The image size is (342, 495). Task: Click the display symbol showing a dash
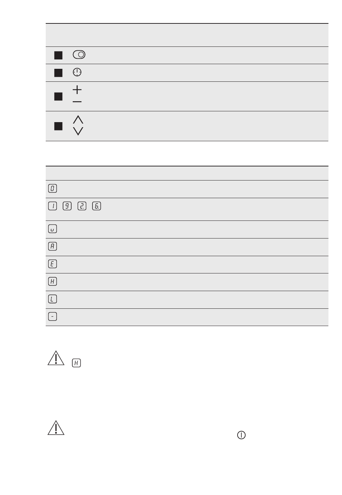coord(52,317)
